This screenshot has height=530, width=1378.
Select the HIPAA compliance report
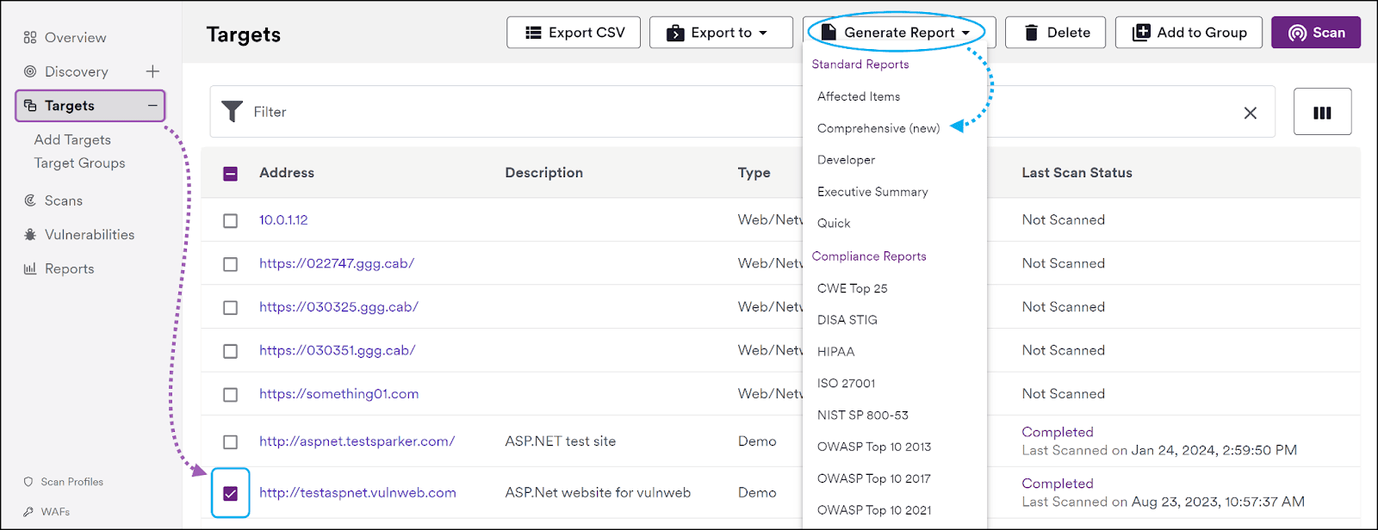(835, 352)
